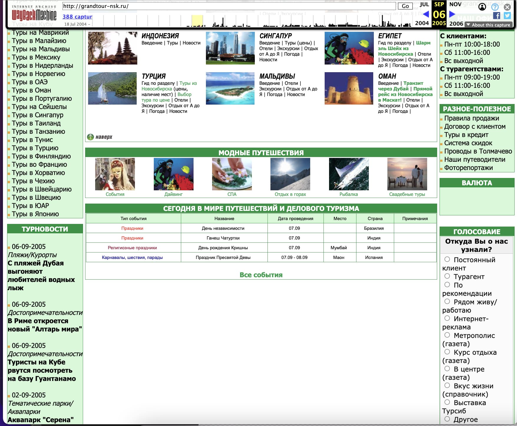This screenshot has width=517, height=426.
Task: Open the Дайвинг link under image
Action: pos(174,194)
